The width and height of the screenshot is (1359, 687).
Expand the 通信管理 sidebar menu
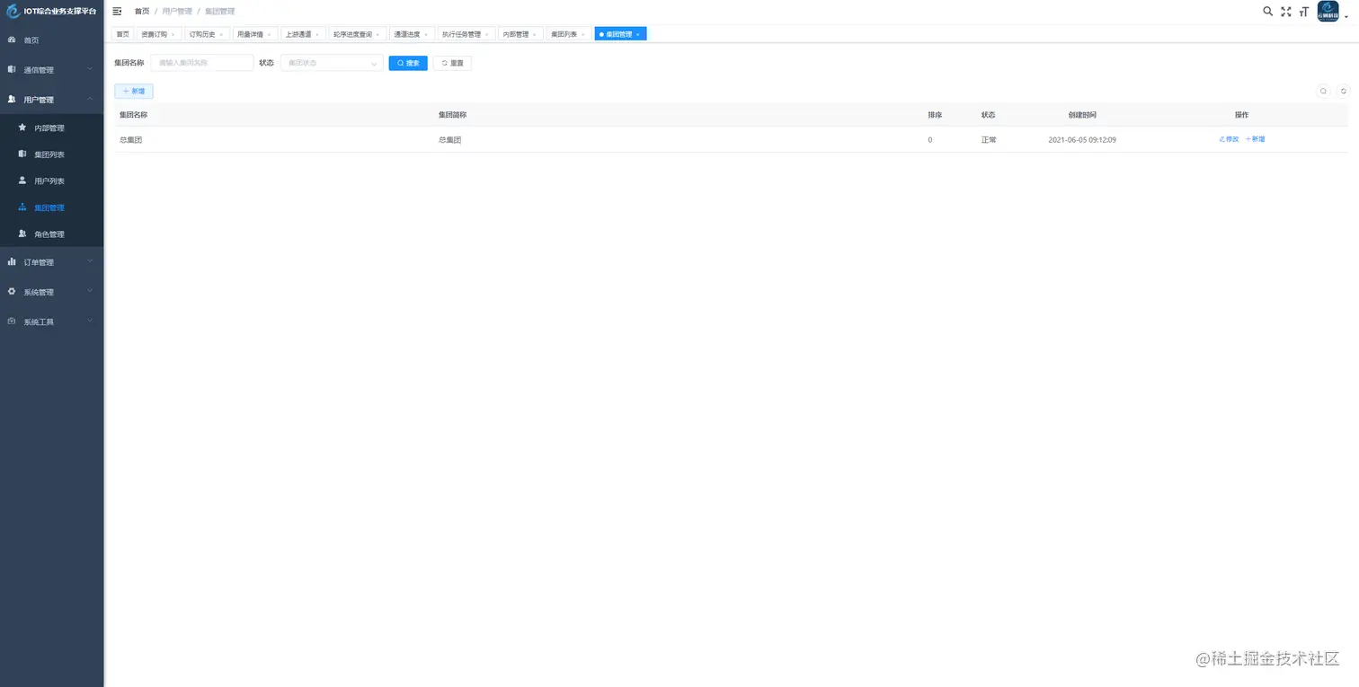pyautogui.click(x=52, y=69)
